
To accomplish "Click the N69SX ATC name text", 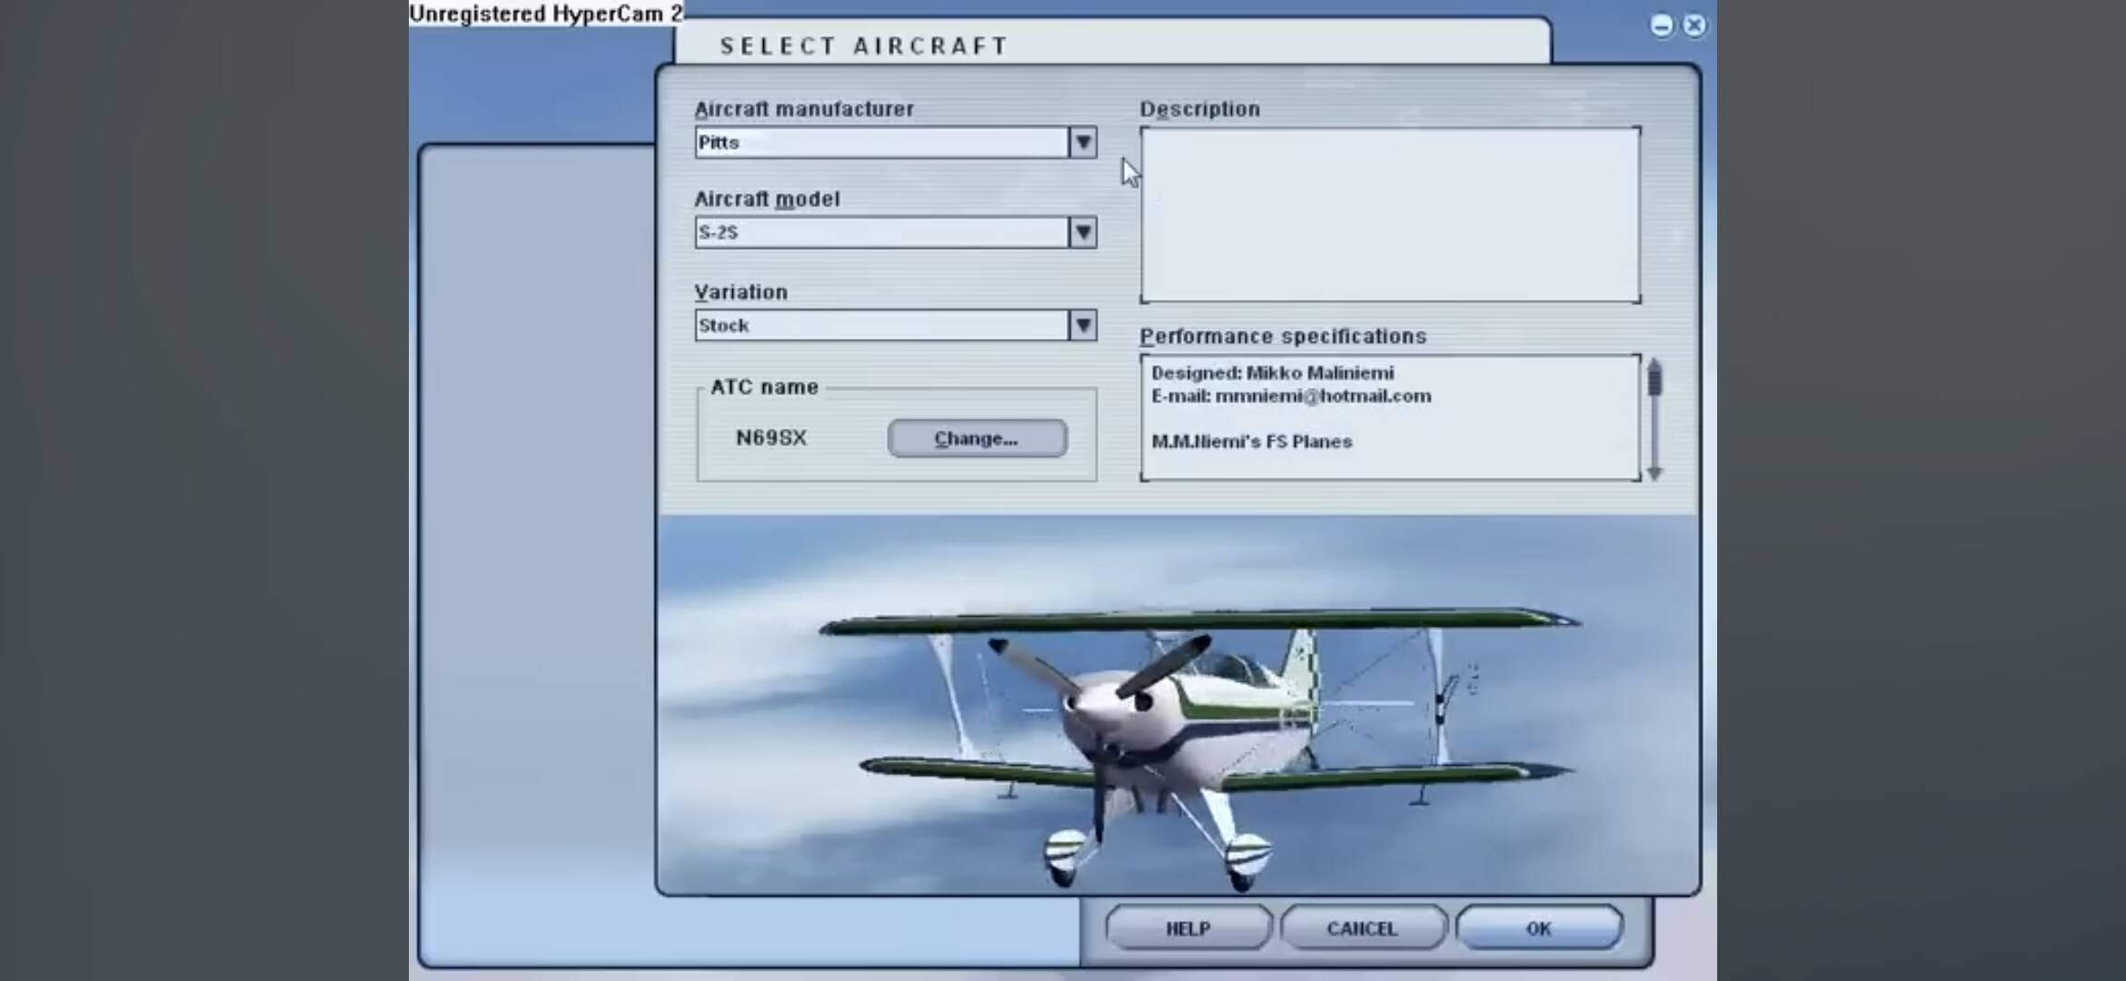I will click(x=771, y=438).
